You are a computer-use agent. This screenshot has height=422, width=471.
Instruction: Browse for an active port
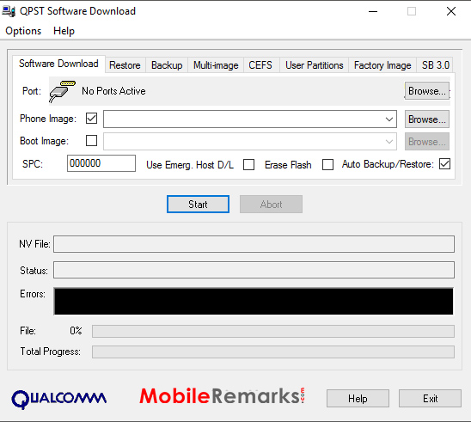tap(427, 91)
